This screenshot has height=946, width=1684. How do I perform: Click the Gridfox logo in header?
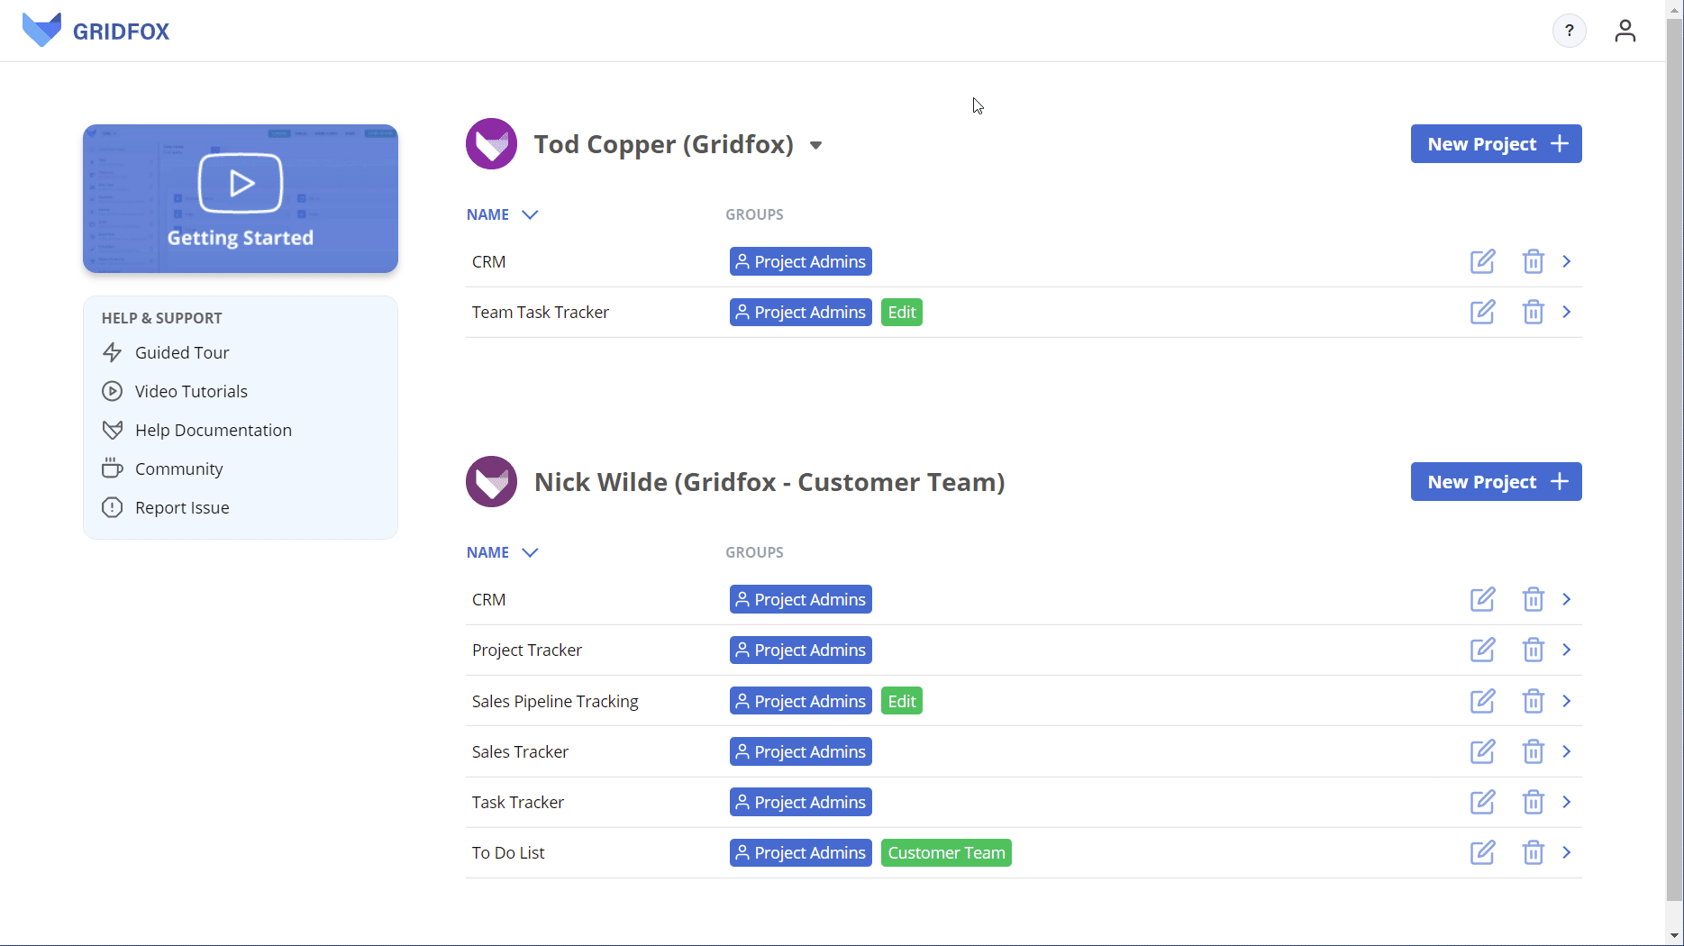pyautogui.click(x=96, y=31)
